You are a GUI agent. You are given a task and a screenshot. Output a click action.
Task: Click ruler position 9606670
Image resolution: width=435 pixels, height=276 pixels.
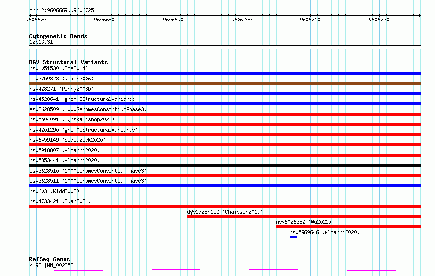pyautogui.click(x=36, y=20)
